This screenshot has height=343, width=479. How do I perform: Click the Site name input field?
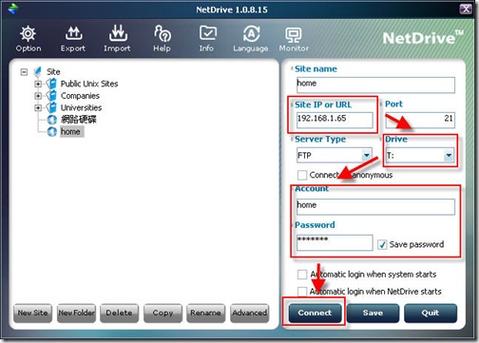(375, 85)
